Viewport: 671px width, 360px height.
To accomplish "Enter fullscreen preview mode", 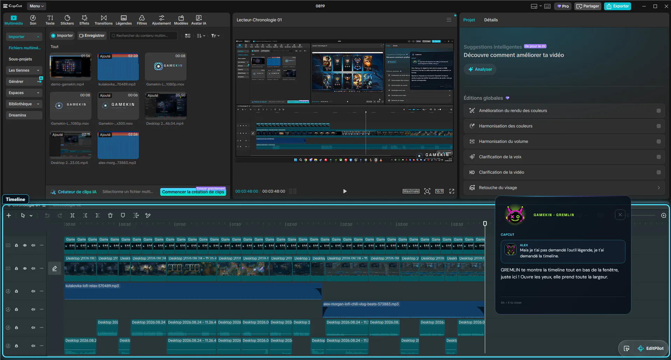I will [452, 191].
